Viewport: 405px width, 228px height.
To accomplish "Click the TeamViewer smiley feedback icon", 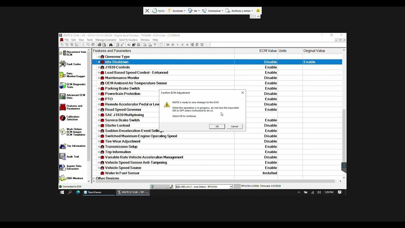I will [258, 11].
